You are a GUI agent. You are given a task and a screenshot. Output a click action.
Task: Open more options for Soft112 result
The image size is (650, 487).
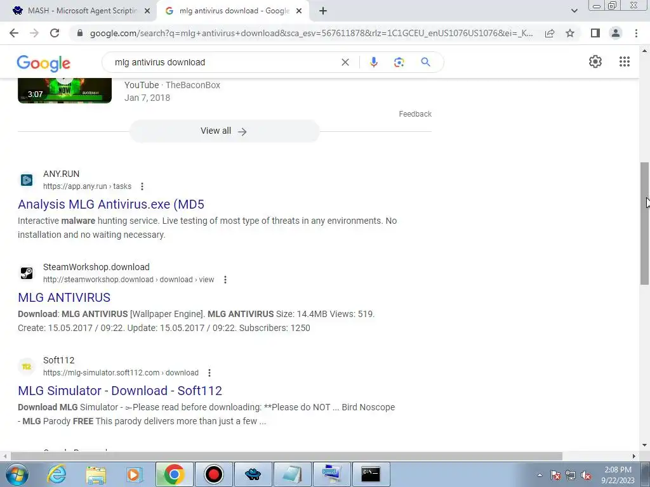coord(209,373)
